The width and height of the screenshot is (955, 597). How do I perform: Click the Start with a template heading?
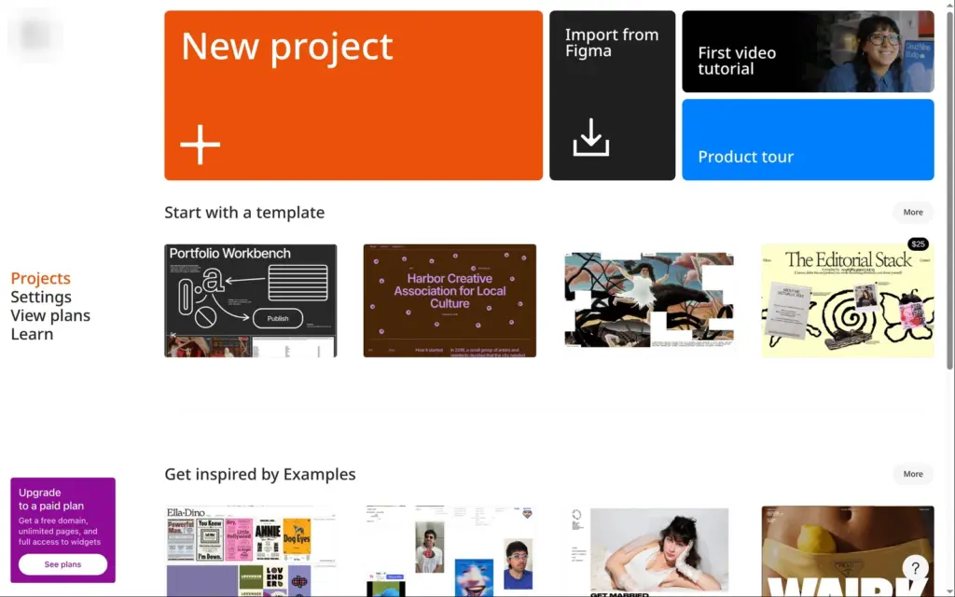coord(244,212)
